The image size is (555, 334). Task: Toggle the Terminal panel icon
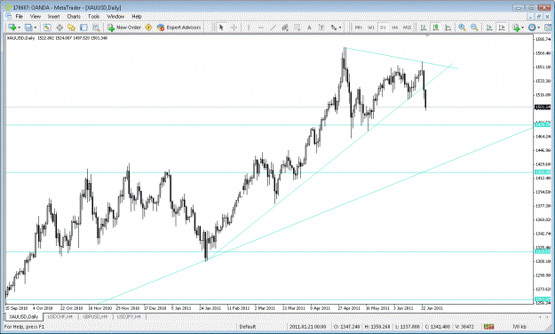click(x=83, y=28)
